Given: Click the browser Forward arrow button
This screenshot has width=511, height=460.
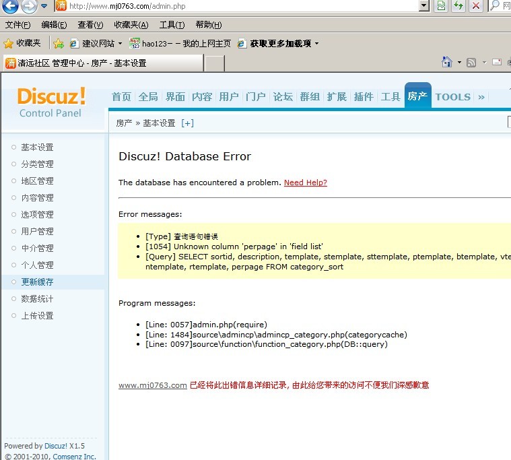Looking at the screenshot, I should (x=29, y=6).
